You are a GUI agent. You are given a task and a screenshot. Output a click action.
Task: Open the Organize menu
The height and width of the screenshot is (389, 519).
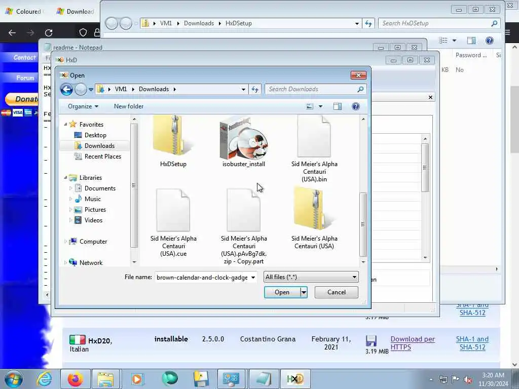[x=83, y=106]
